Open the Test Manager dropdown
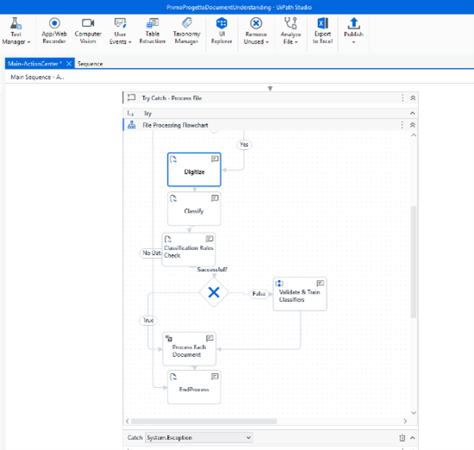The width and height of the screenshot is (474, 450). (x=16, y=31)
